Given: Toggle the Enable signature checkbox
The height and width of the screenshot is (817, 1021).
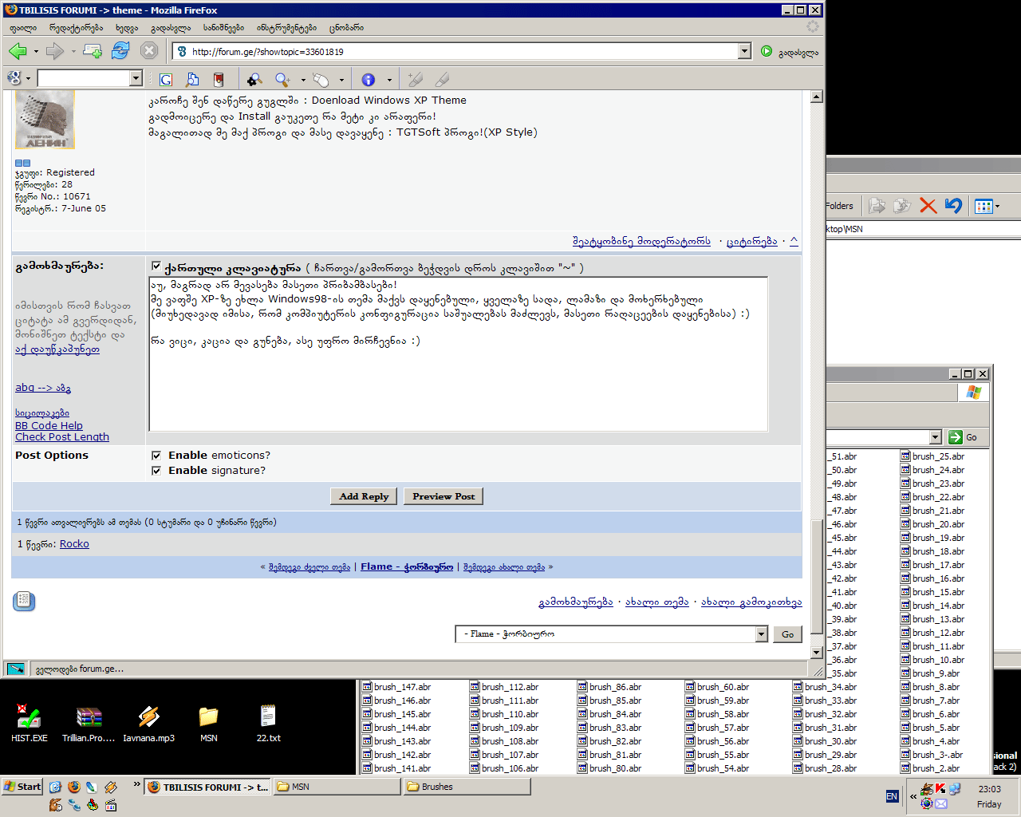Looking at the screenshot, I should click(156, 471).
